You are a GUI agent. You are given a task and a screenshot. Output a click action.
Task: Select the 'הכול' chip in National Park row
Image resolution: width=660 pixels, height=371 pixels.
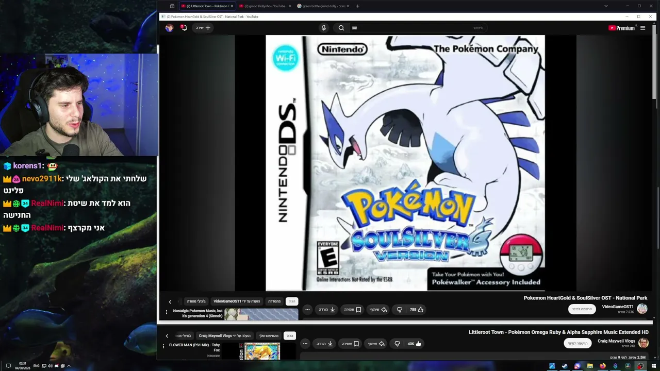(292, 301)
